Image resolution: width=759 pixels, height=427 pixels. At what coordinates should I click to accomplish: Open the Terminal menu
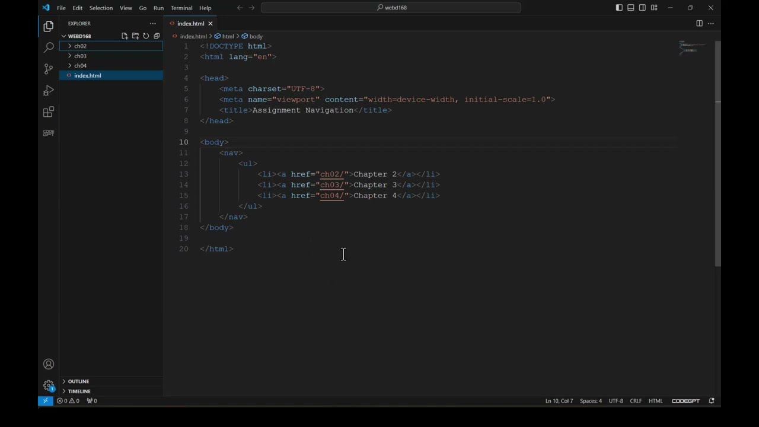coord(181,8)
